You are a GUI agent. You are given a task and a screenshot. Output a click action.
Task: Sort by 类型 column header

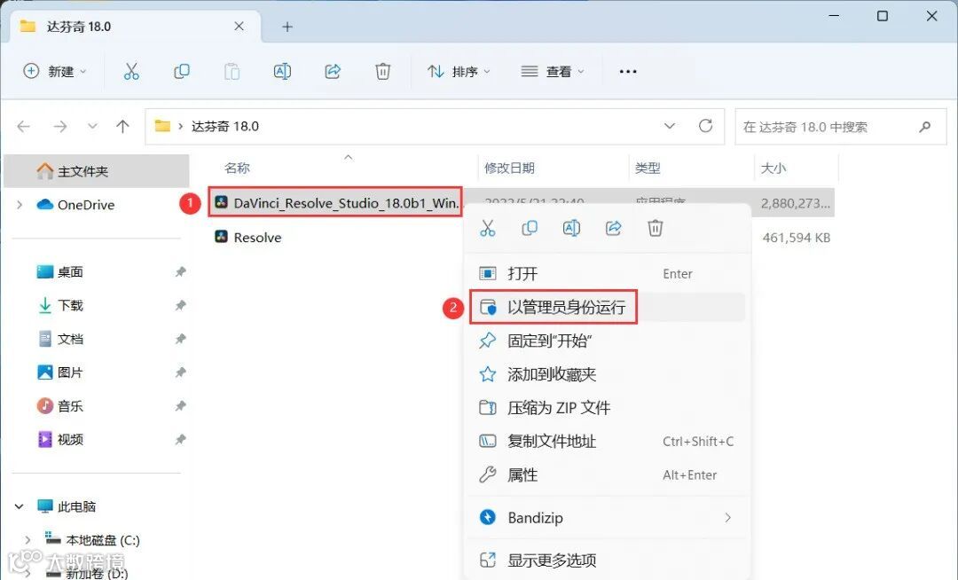click(647, 168)
